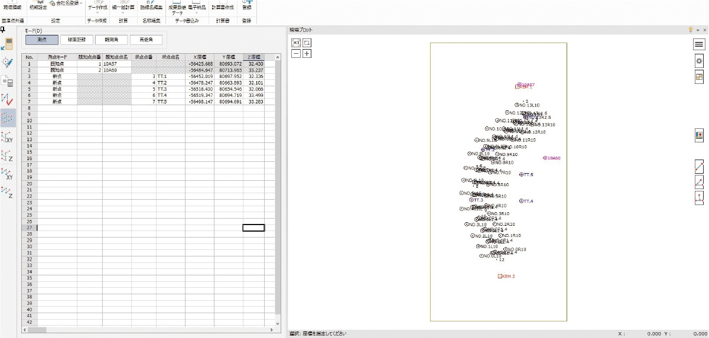Screen dimensions: 709x338
Task: Open the hamburger menu in plot panel
Action: 698,44
